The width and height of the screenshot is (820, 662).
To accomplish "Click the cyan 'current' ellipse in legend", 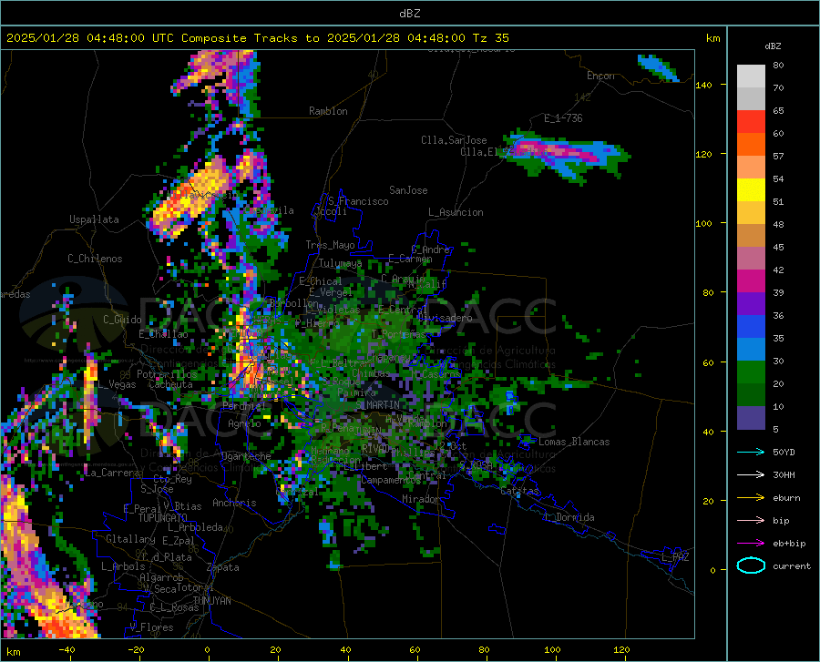I will click(751, 565).
